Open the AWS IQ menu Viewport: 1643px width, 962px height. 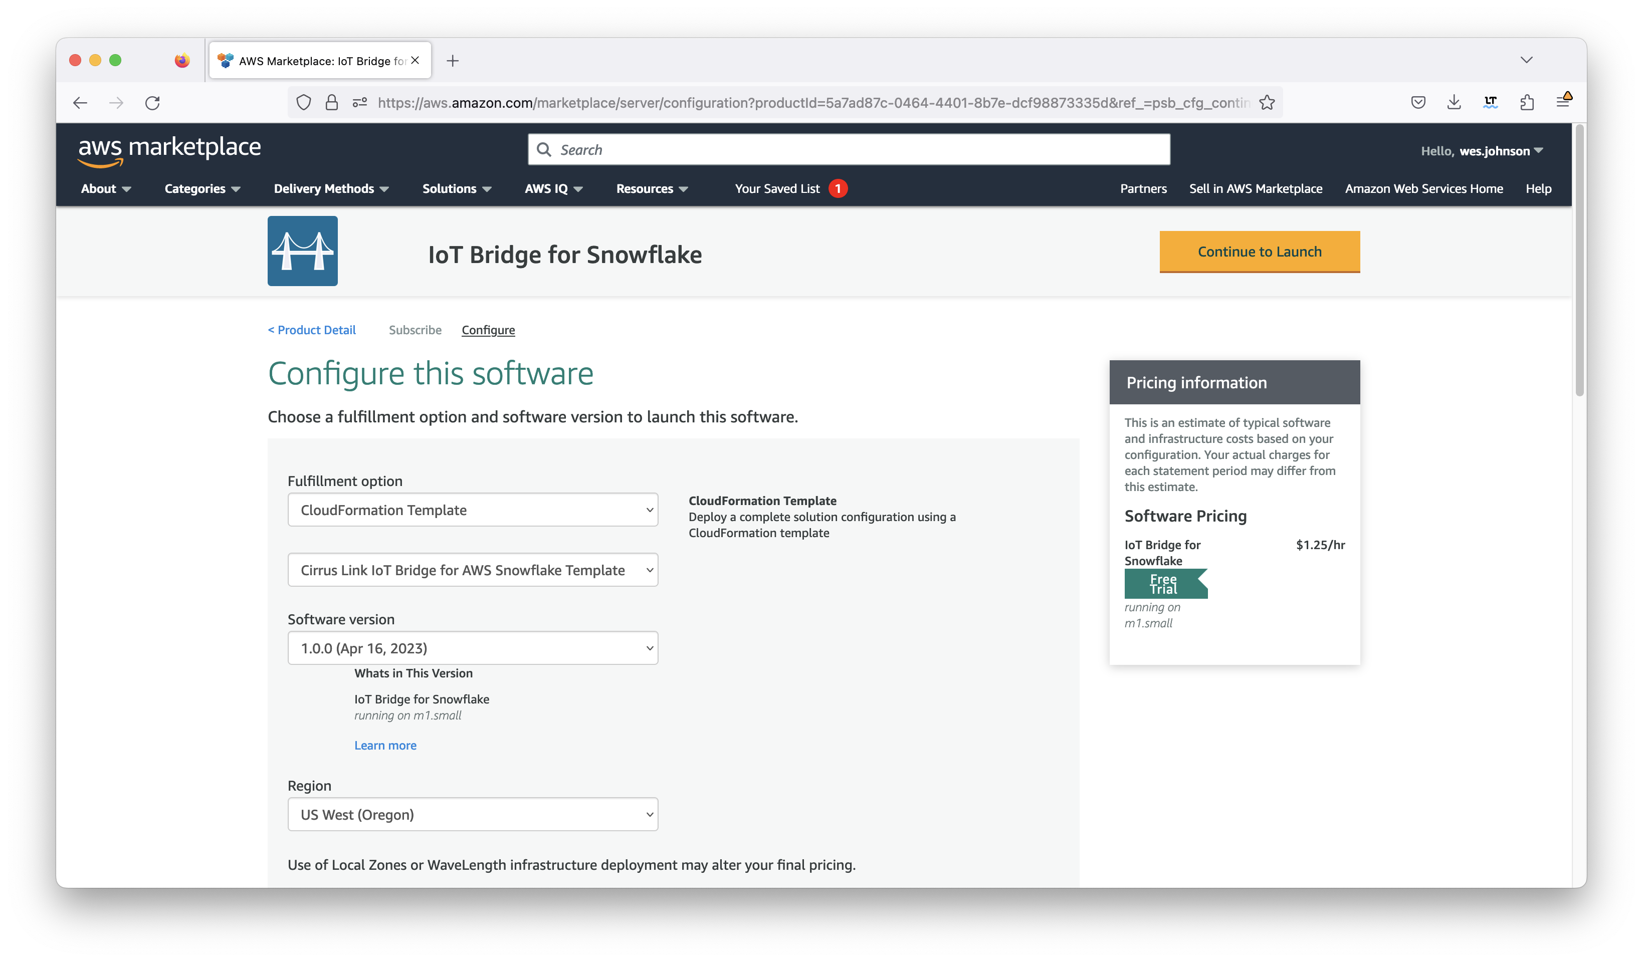click(553, 189)
